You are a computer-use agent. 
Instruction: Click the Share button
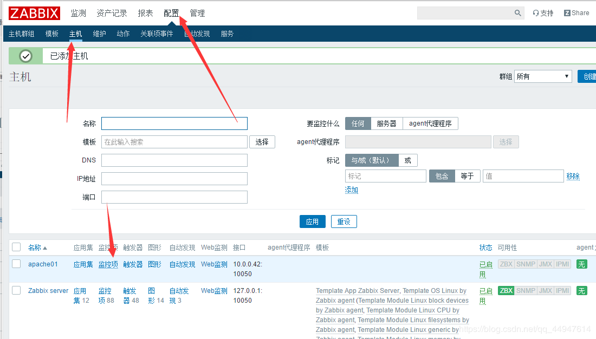click(576, 13)
